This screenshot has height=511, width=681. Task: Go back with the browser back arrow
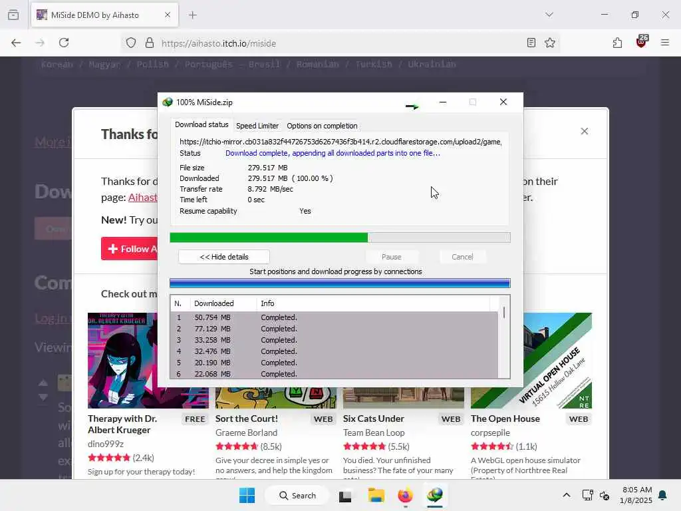16,43
